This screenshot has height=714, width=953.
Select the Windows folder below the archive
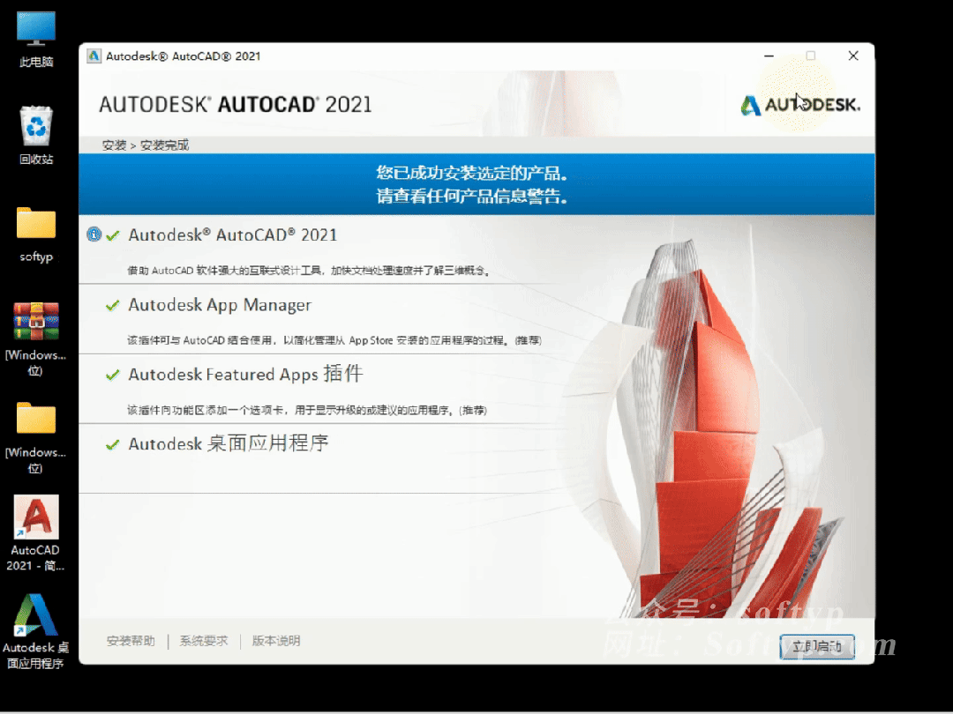click(x=36, y=436)
